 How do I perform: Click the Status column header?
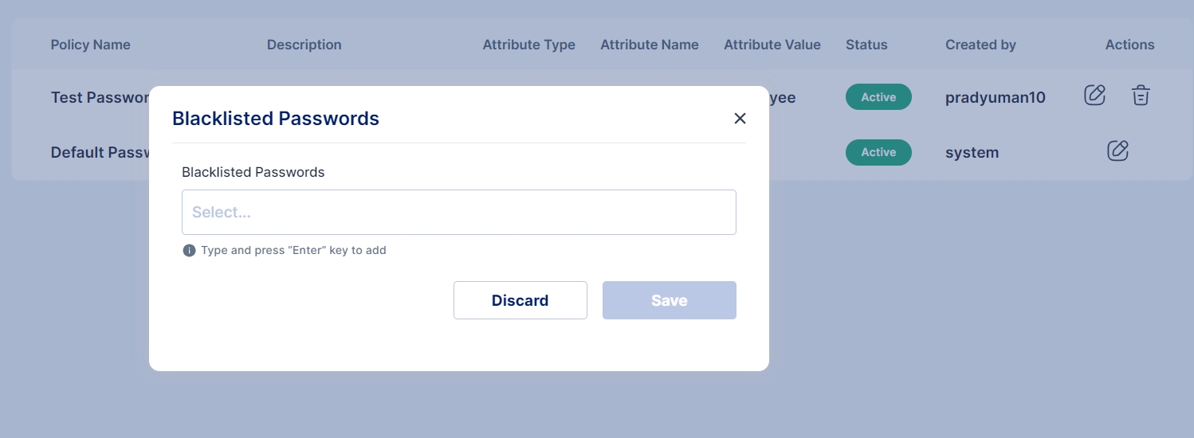[x=866, y=45]
